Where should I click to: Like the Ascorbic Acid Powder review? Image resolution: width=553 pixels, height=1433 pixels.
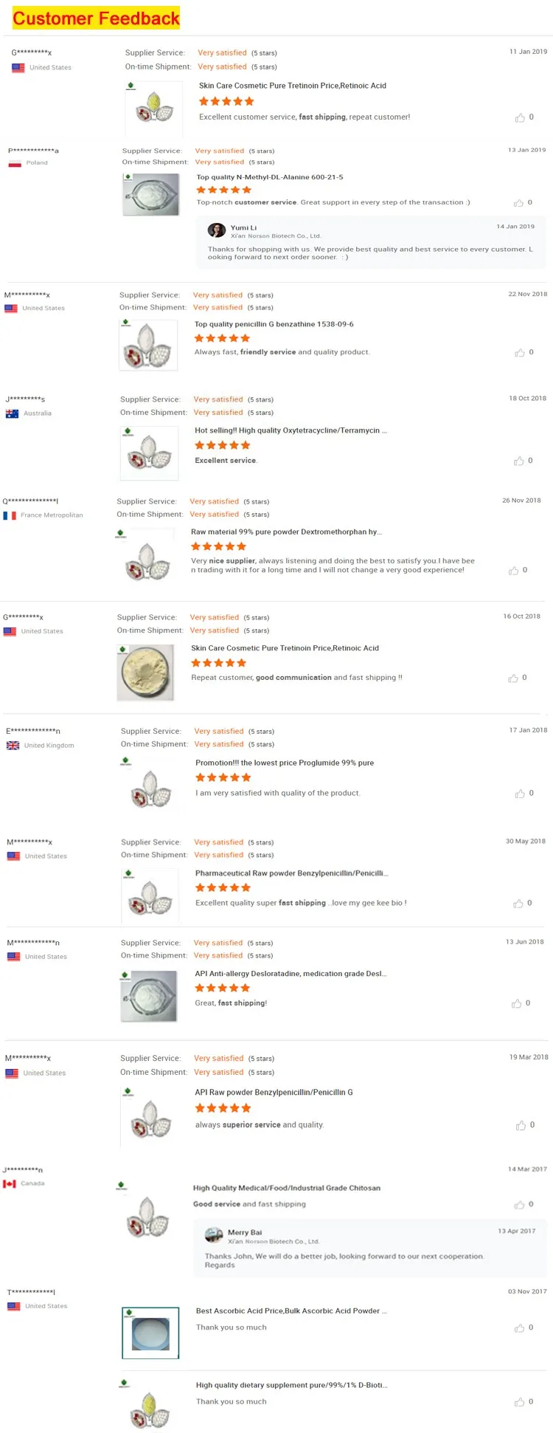[x=519, y=1327]
